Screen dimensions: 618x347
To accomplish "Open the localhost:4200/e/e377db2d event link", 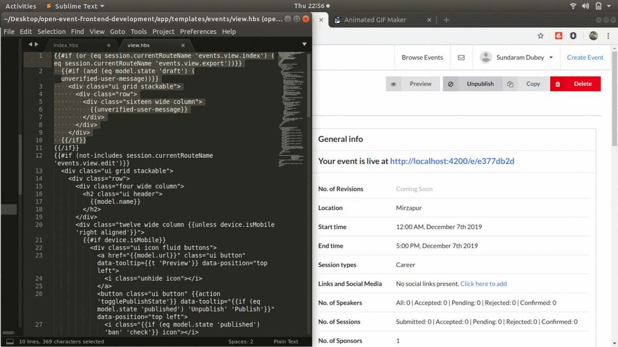I will (452, 161).
